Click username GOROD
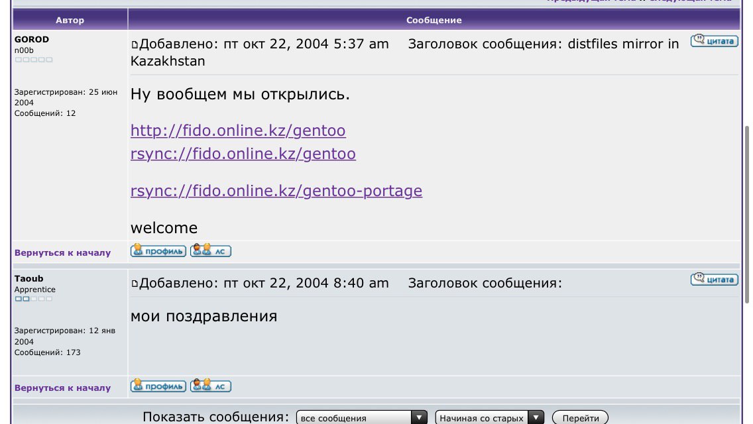The image size is (753, 424). (x=32, y=39)
